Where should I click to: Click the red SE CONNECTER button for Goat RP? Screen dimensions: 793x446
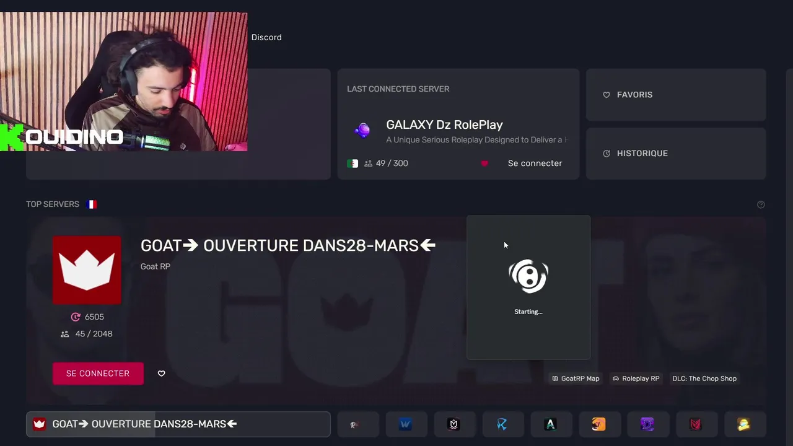point(98,374)
